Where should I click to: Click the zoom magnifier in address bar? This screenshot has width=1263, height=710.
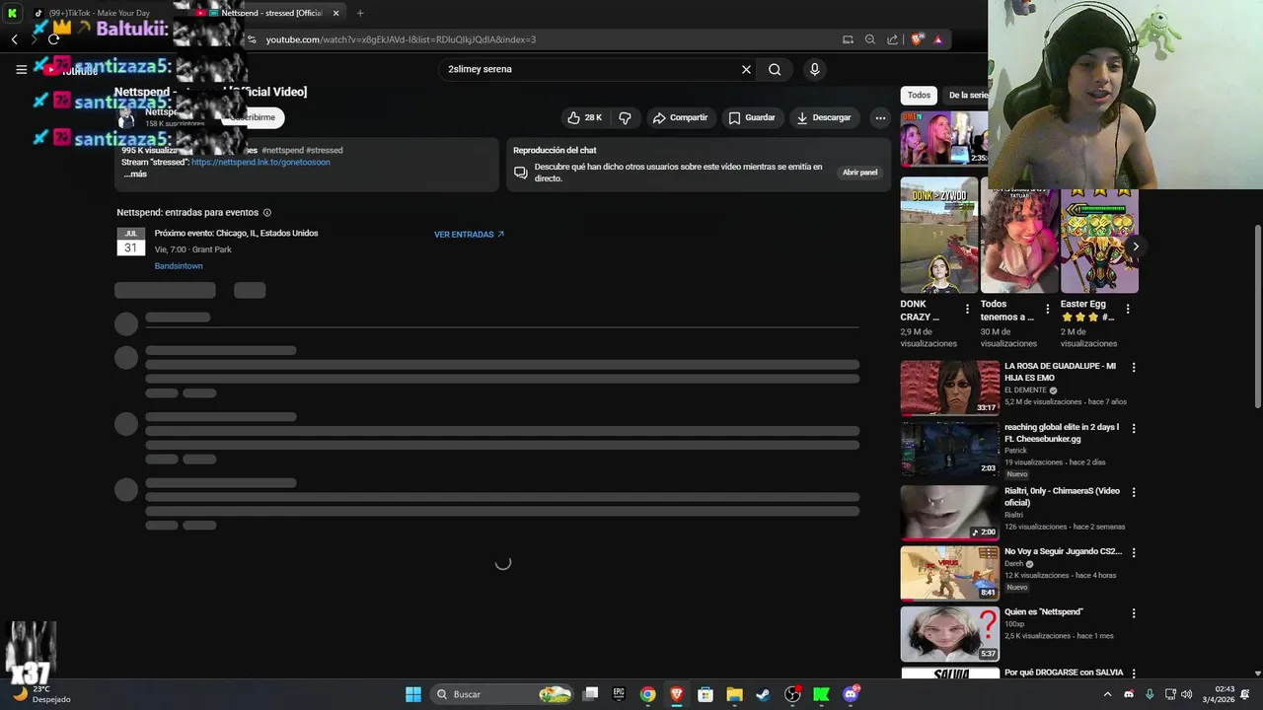coord(870,39)
